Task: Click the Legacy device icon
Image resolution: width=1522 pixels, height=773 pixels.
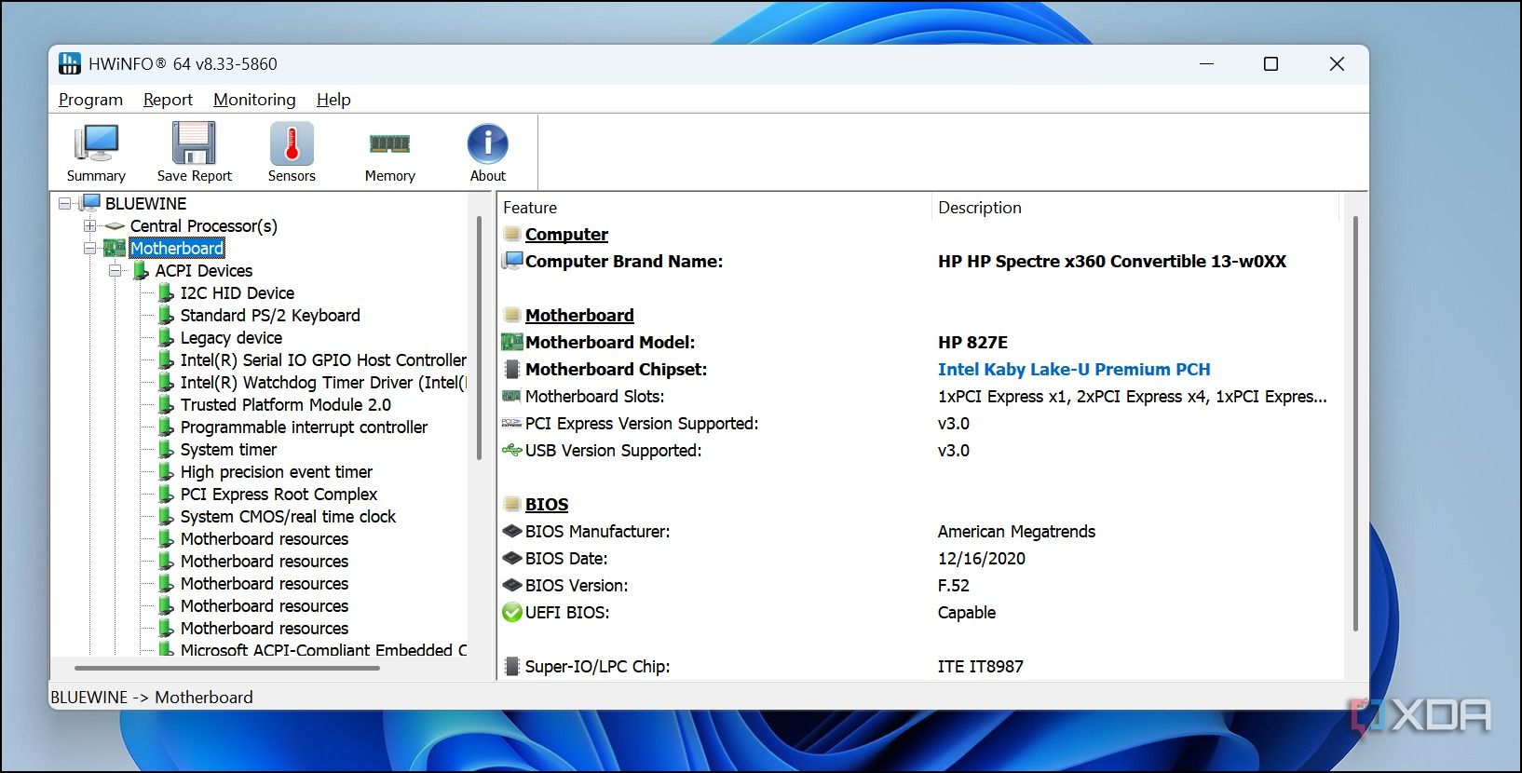Action: [x=166, y=337]
